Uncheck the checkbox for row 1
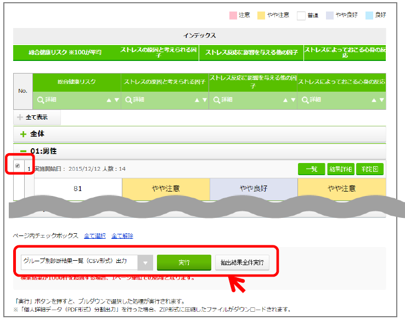Screen dimensions: 405x320 [18, 166]
